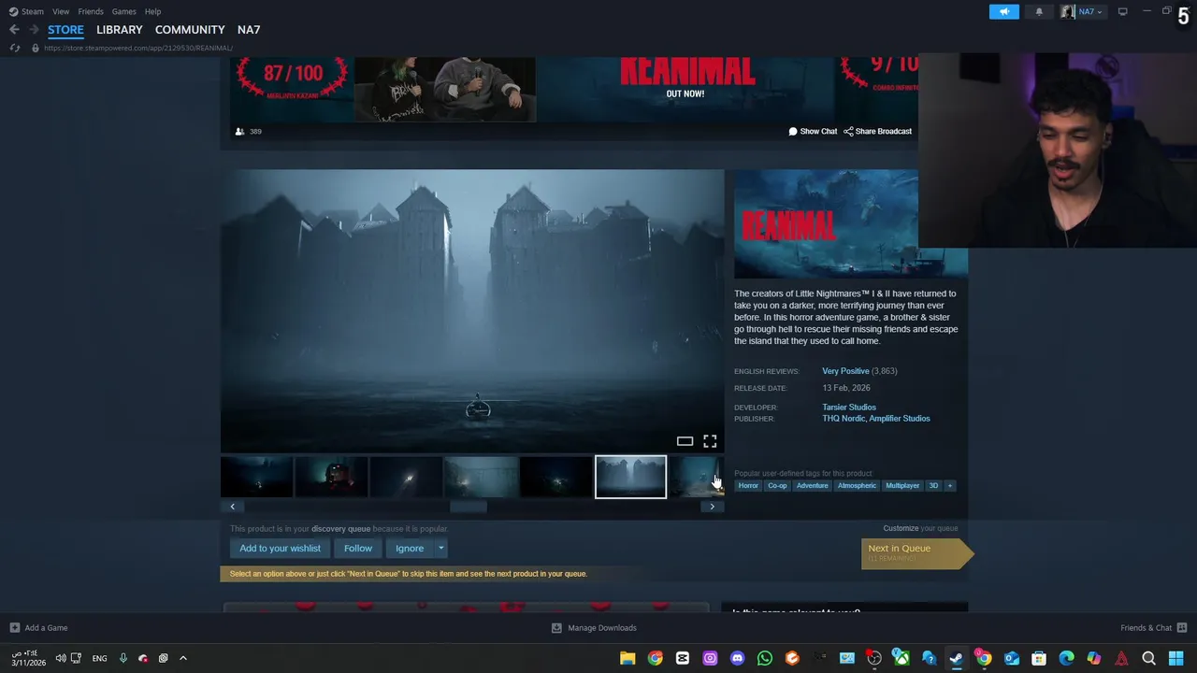Open Windows search magnifier
Screen dimensions: 1197x673
click(x=1148, y=658)
